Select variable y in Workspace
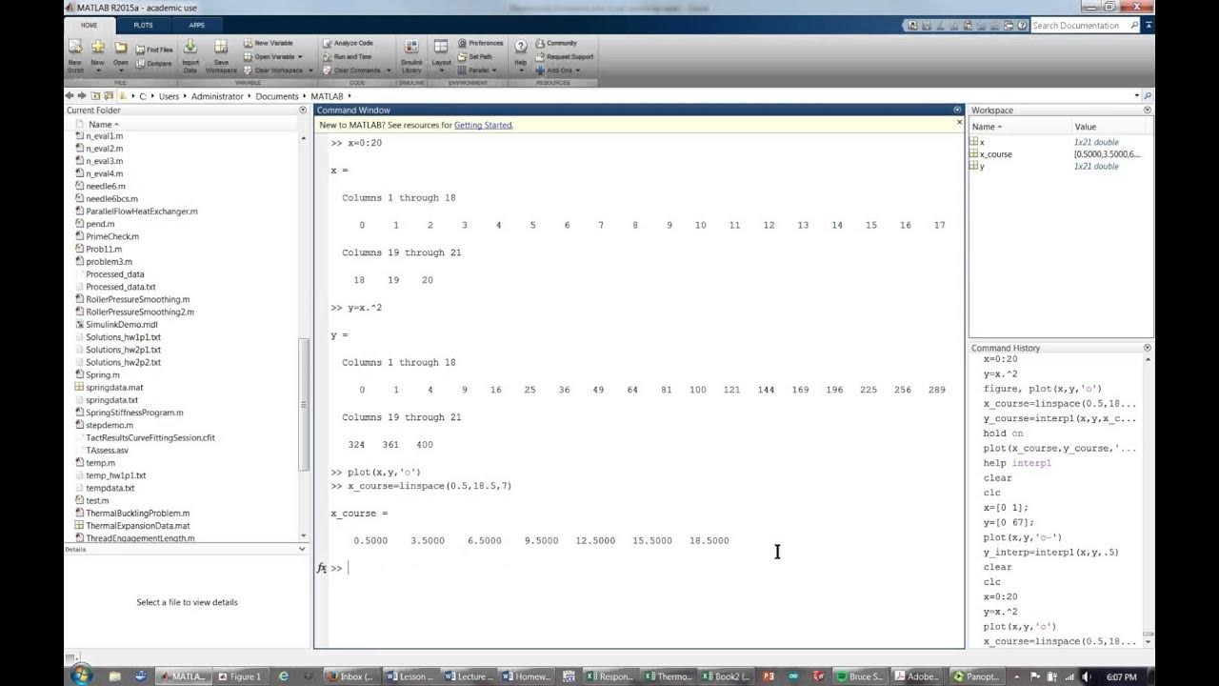The image size is (1219, 686). point(982,166)
